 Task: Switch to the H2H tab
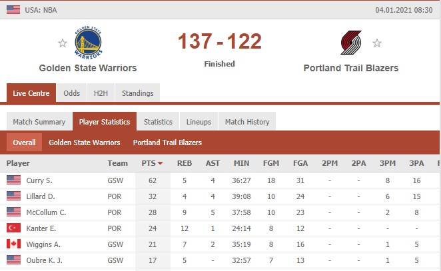[101, 93]
